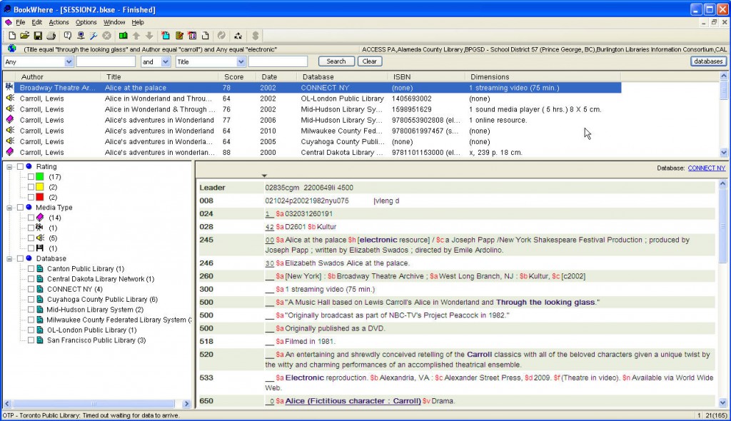This screenshot has width=731, height=421.
Task: Open the Actions menu
Action: click(59, 22)
